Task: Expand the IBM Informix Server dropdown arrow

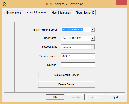Action: pos(93,30)
